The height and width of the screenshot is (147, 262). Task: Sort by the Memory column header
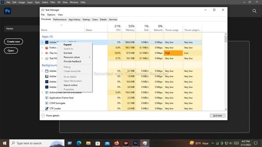(x=129, y=28)
